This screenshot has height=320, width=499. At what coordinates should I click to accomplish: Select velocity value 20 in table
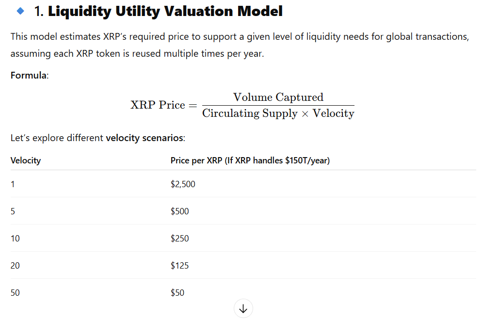pyautogui.click(x=16, y=266)
